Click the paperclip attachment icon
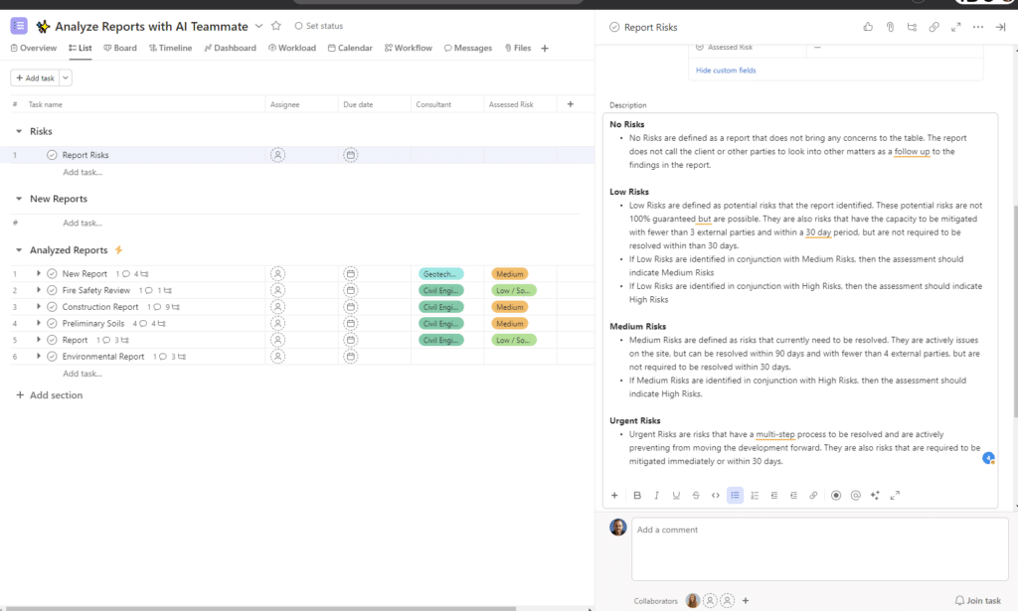 coord(890,27)
